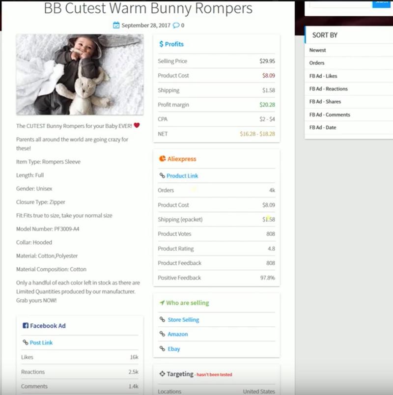Visit the Ebay seller link

click(174, 349)
